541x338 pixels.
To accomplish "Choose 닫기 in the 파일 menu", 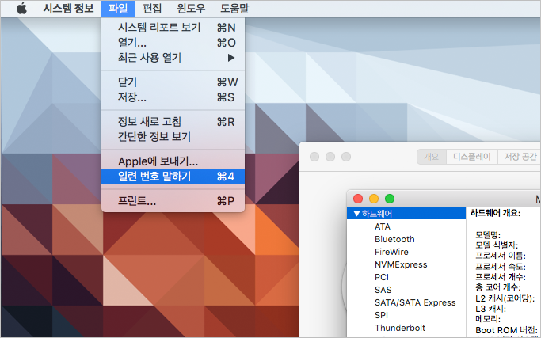I will [173, 82].
